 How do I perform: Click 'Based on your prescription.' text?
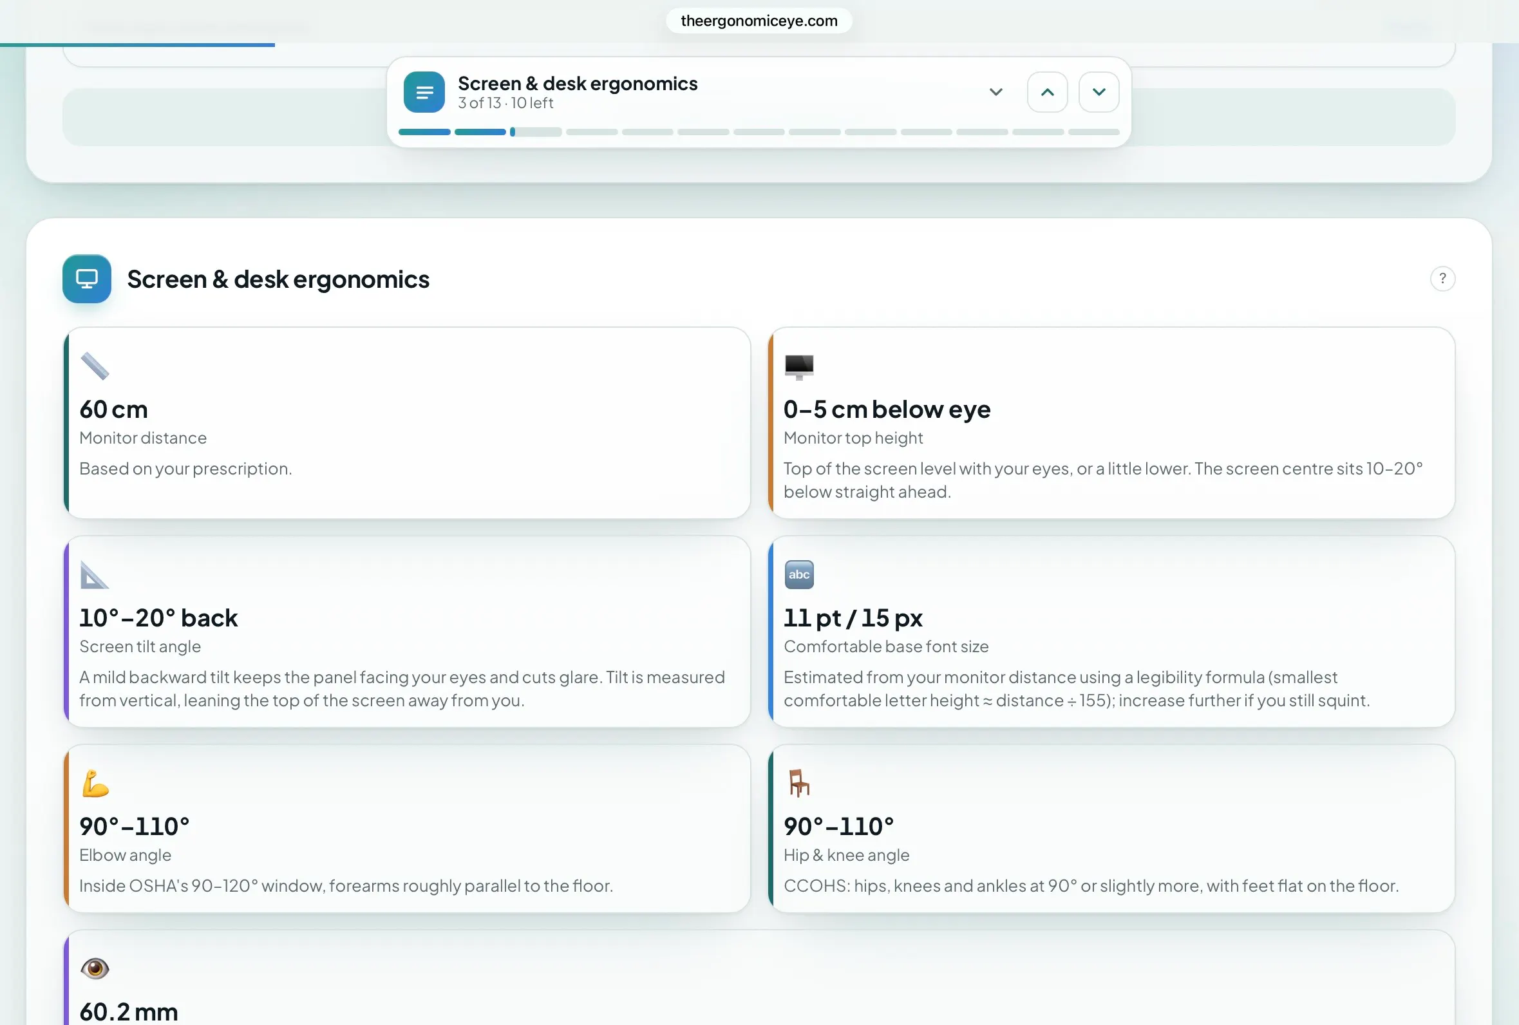(x=185, y=469)
